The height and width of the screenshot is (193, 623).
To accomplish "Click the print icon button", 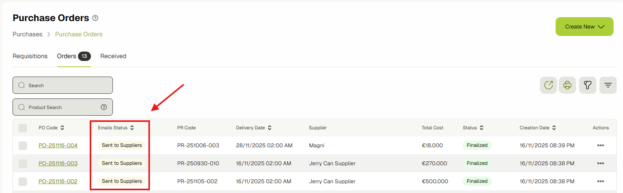I will (567, 85).
